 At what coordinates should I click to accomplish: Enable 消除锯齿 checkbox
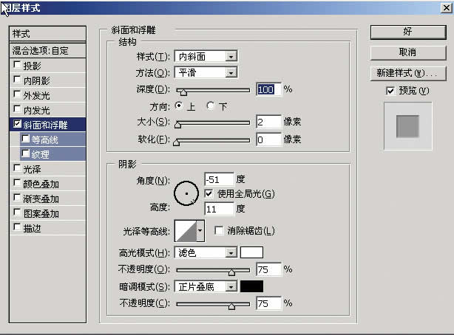pos(219,231)
